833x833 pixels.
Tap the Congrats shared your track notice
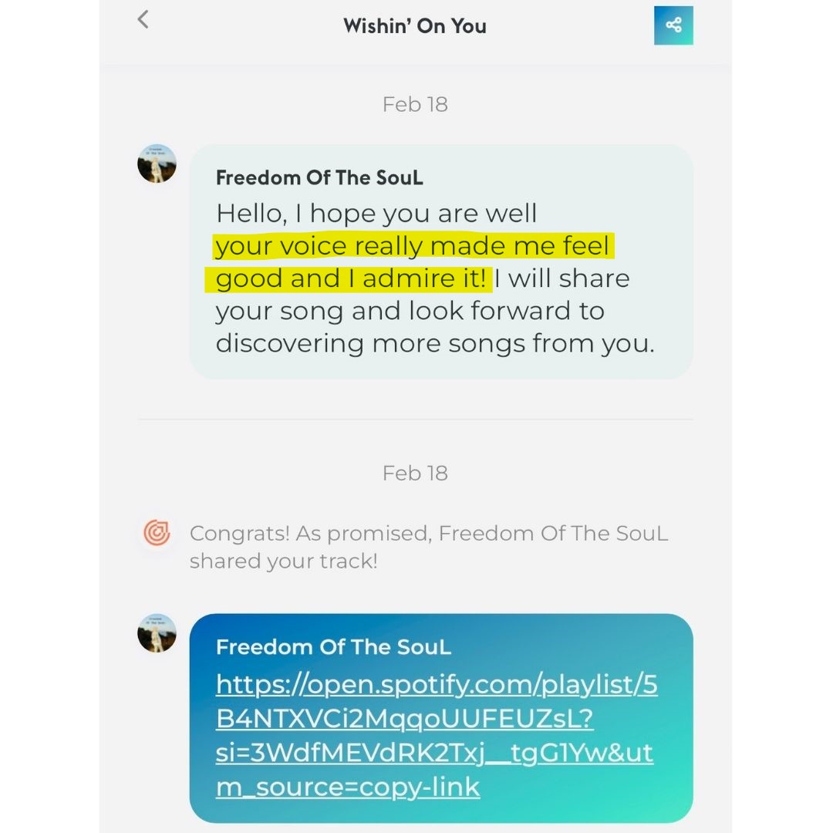pyautogui.click(x=429, y=547)
